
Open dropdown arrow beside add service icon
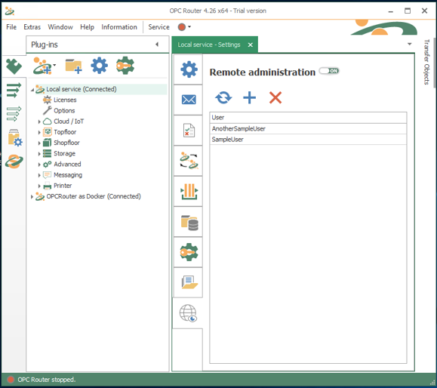click(54, 65)
